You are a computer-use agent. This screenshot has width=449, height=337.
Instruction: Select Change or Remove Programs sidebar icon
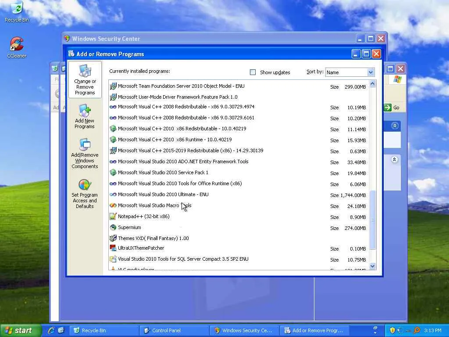coord(85,80)
